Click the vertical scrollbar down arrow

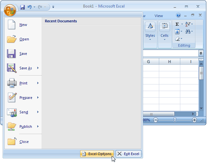point(201,108)
